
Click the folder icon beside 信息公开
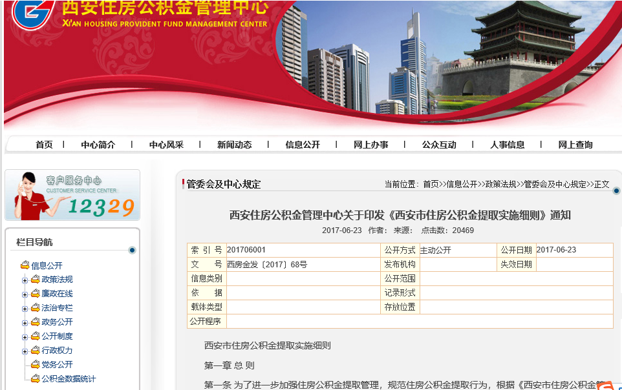click(x=25, y=265)
